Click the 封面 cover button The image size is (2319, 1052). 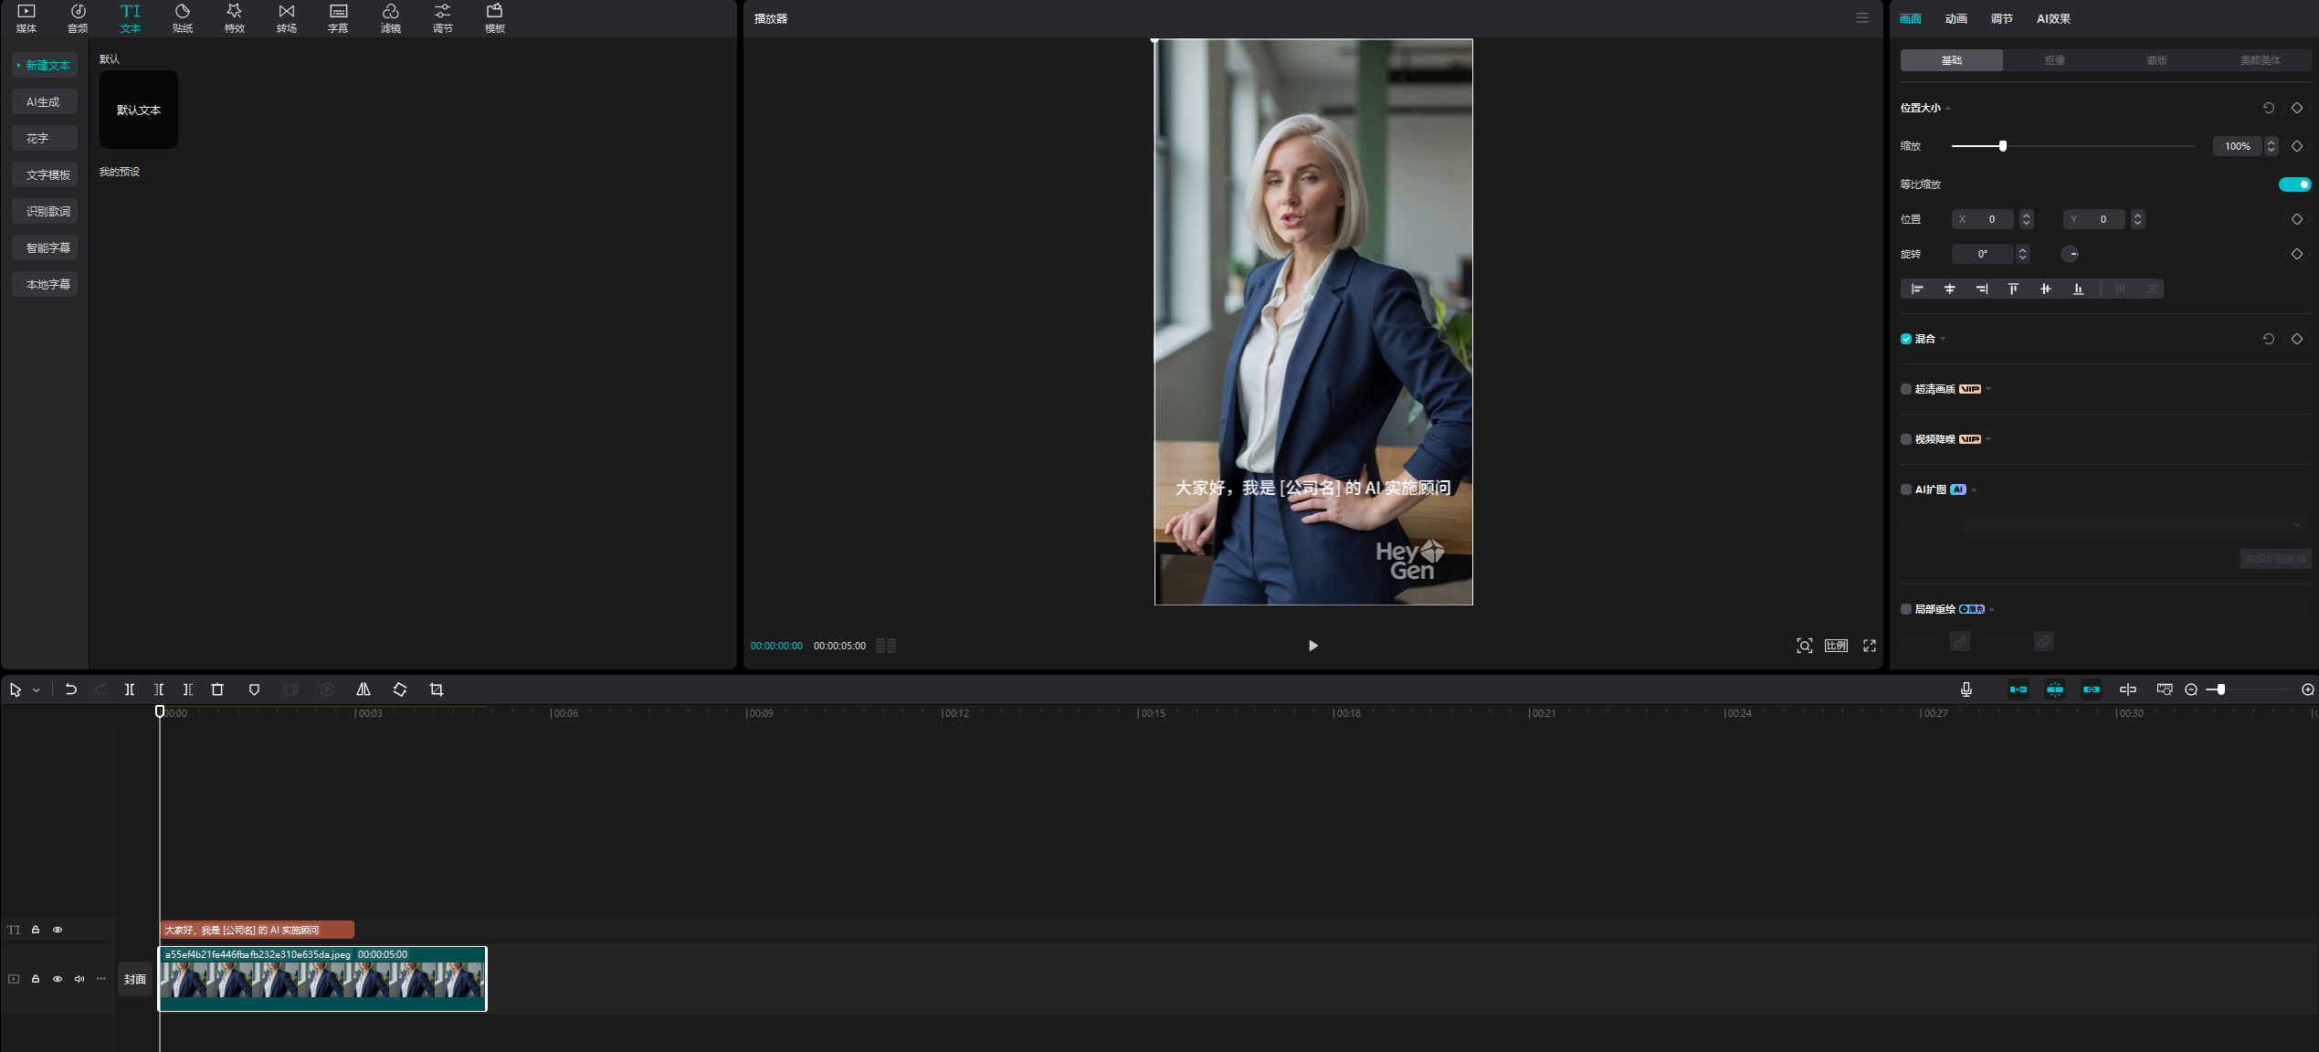pos(135,979)
